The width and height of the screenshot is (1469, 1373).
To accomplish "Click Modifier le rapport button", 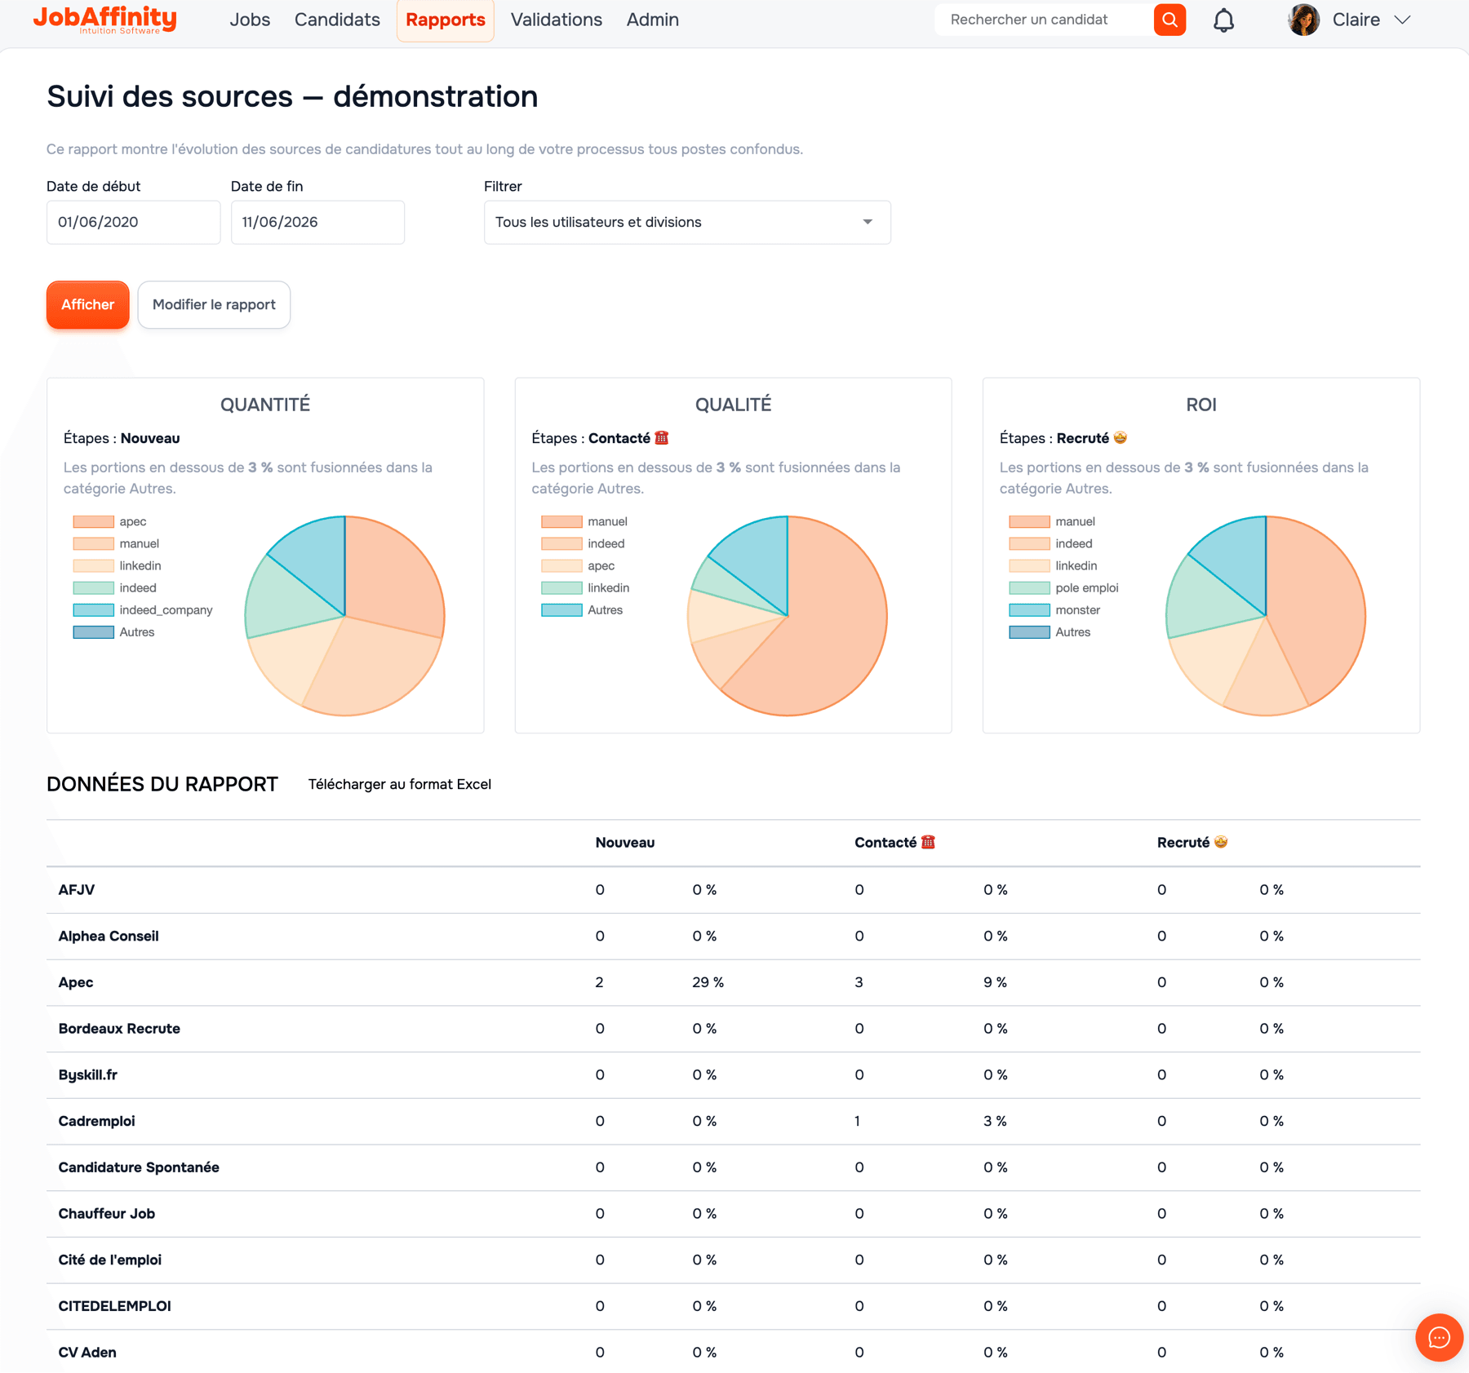I will coord(214,304).
